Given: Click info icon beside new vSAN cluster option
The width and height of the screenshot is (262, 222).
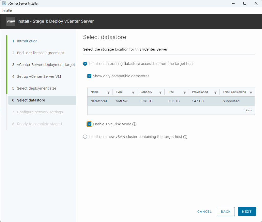Looking at the screenshot, I should [x=185, y=137].
